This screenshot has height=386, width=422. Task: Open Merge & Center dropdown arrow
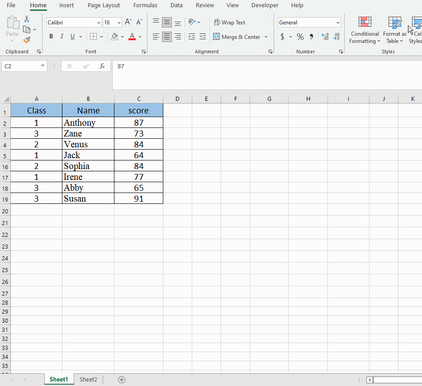pos(266,37)
